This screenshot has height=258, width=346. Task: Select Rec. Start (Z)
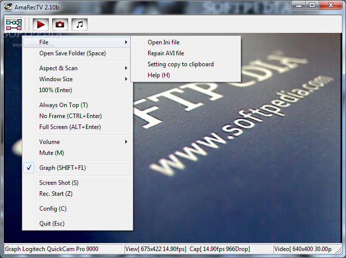tap(78, 194)
